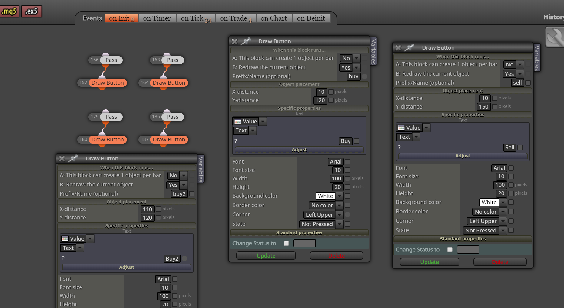Pick the Change Status color swatch in buy panel

pyautogui.click(x=304, y=243)
